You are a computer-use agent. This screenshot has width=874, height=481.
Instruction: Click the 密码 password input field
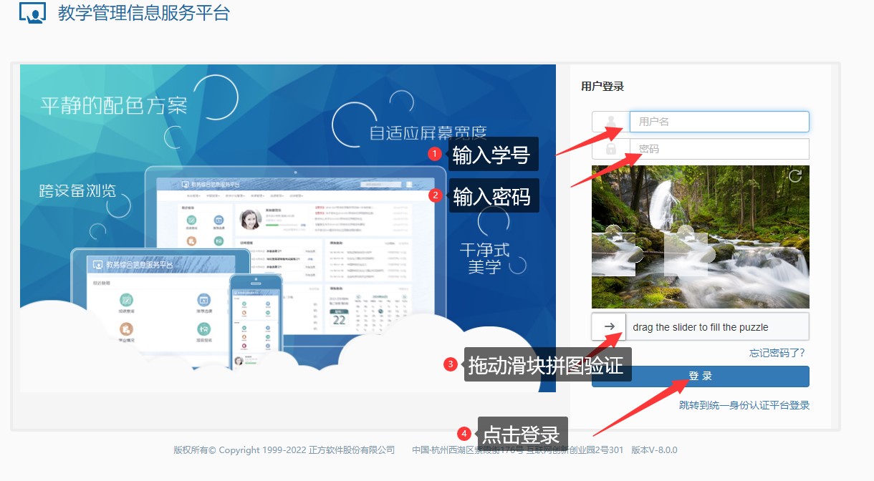point(719,148)
